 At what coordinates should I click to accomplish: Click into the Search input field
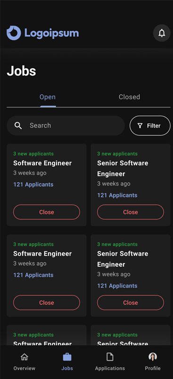point(66,126)
